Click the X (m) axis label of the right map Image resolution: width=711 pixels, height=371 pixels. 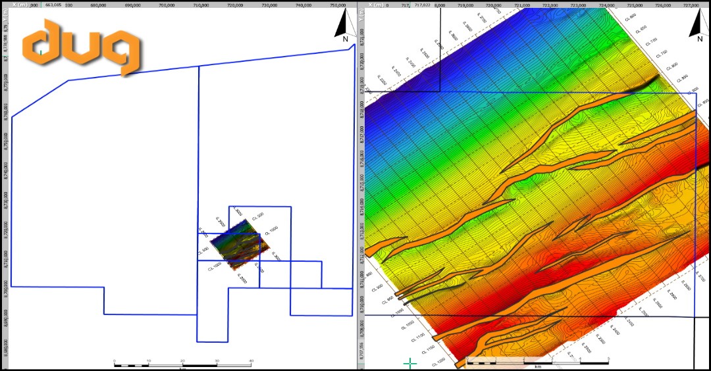[x=376, y=5]
